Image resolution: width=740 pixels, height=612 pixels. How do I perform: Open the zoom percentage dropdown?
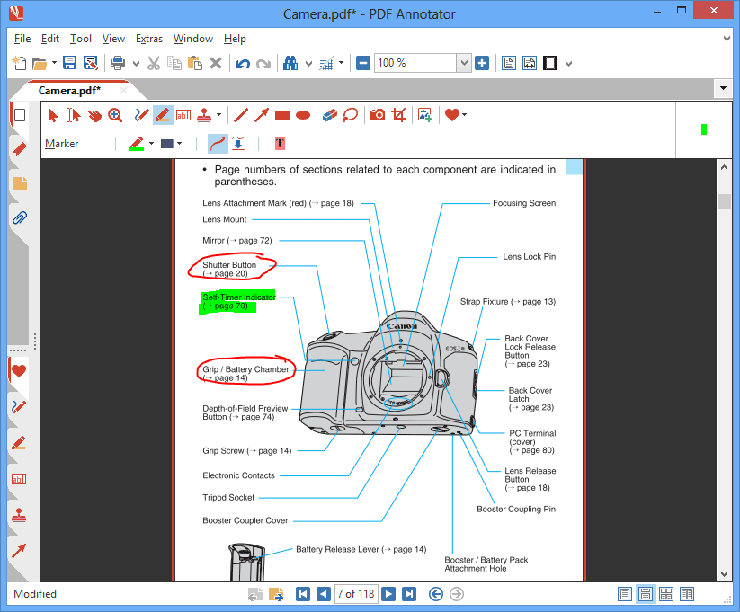tap(464, 63)
